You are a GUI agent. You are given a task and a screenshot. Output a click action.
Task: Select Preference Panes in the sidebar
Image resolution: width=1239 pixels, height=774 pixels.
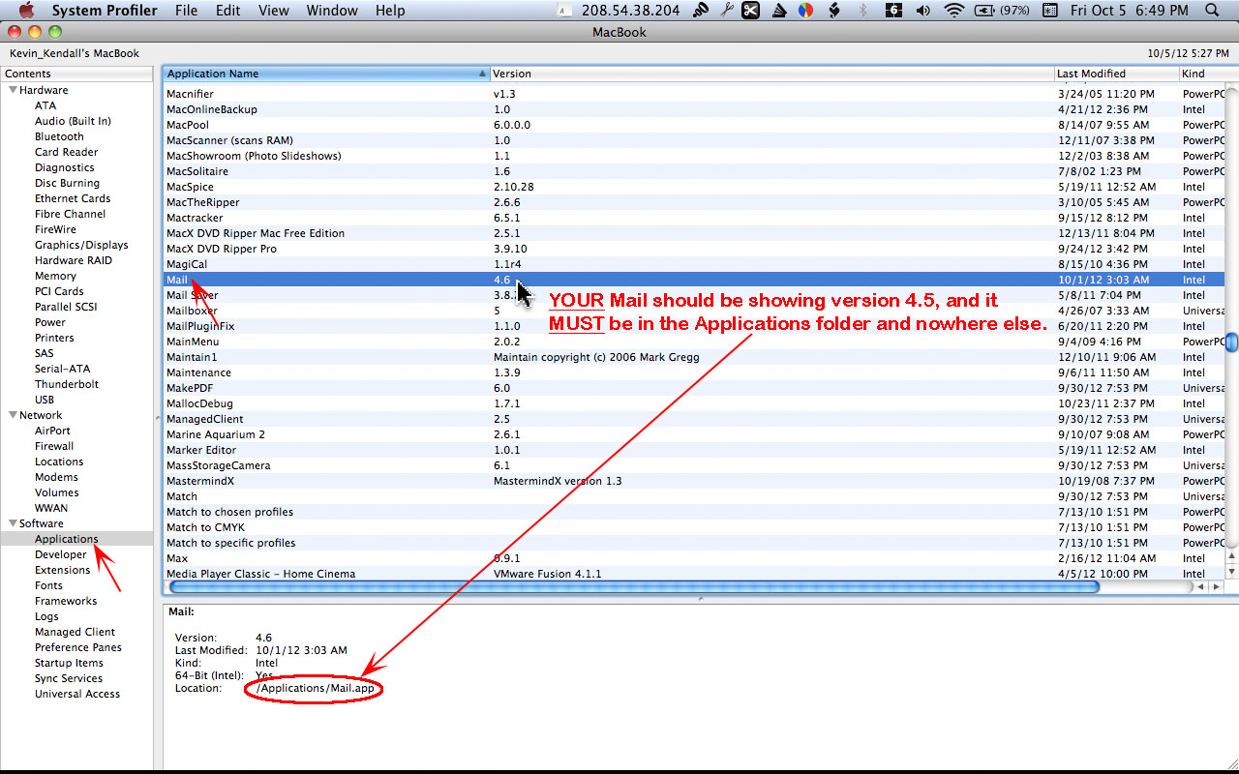point(78,647)
